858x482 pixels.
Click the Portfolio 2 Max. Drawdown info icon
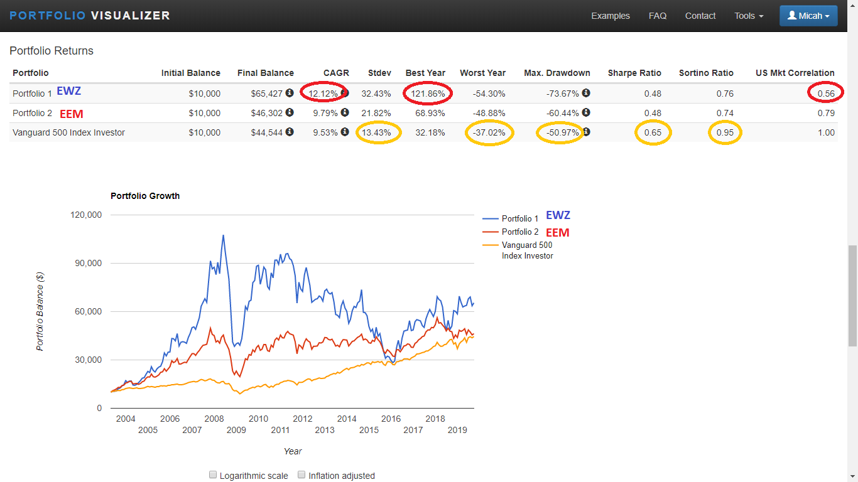[x=586, y=112]
